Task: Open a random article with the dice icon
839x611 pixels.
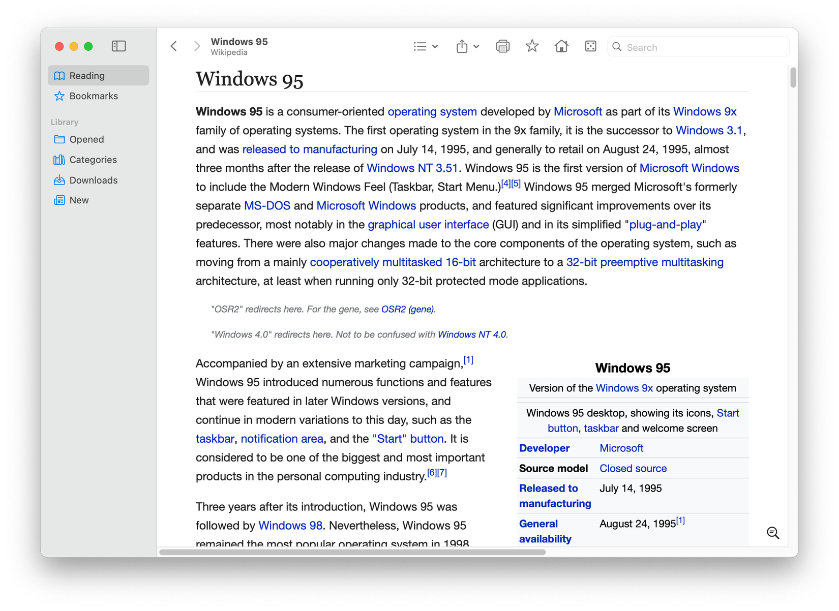Action: (x=590, y=46)
